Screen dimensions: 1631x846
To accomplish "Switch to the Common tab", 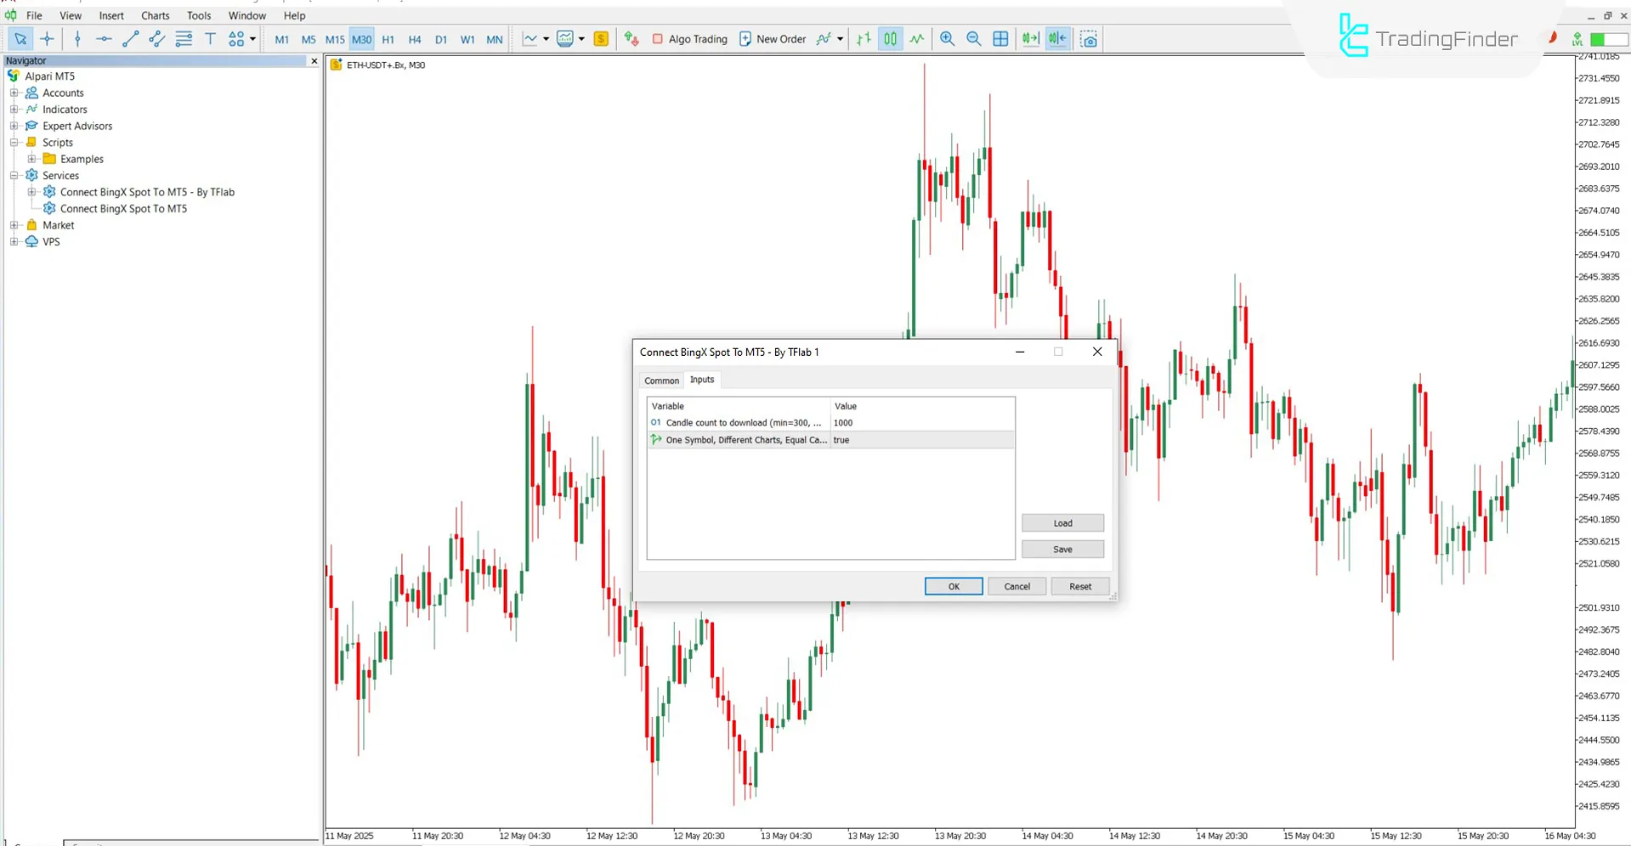I will 660,380.
